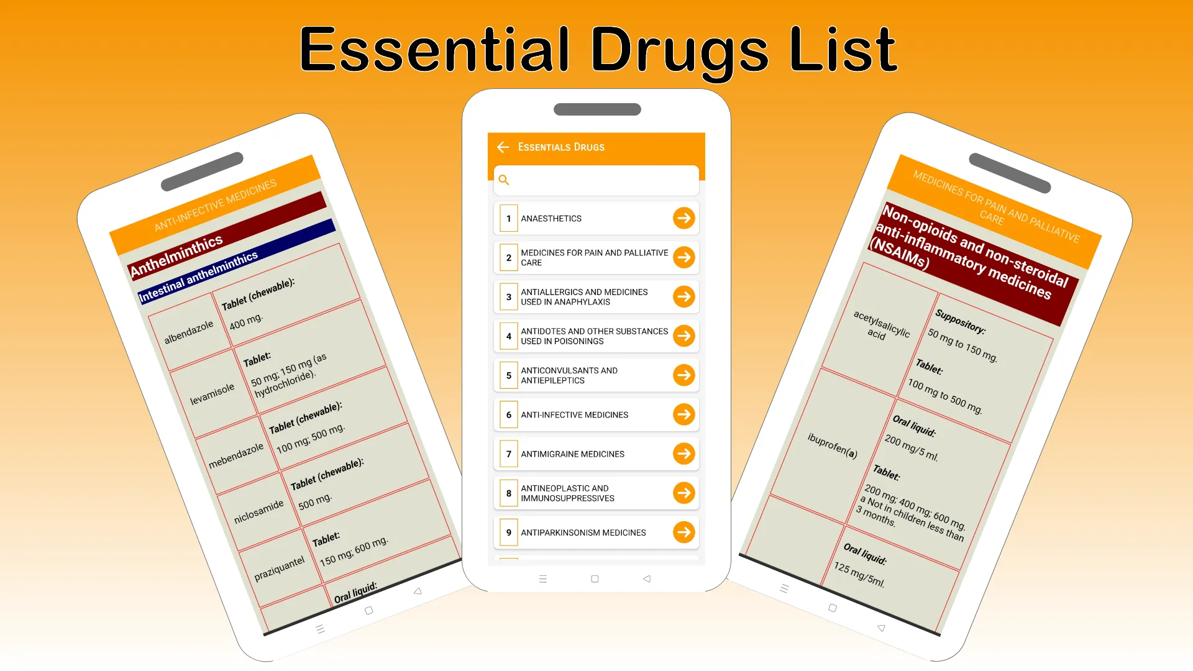The height and width of the screenshot is (671, 1193).
Task: Select the Anaesthetics category item
Action: [x=596, y=218]
